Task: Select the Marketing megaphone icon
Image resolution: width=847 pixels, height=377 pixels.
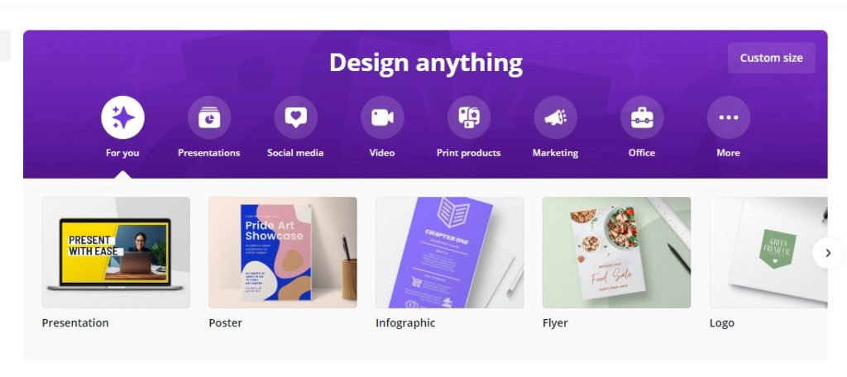Action: tap(555, 117)
